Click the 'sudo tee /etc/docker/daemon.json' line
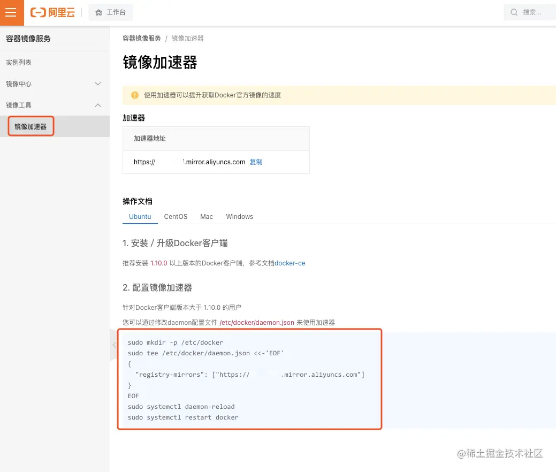The width and height of the screenshot is (556, 472). [205, 353]
